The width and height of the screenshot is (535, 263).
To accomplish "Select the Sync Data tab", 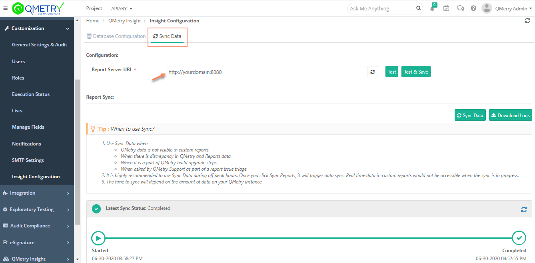I will [168, 36].
